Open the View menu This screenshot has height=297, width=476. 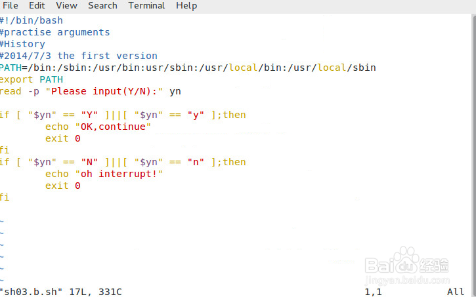(x=66, y=5)
